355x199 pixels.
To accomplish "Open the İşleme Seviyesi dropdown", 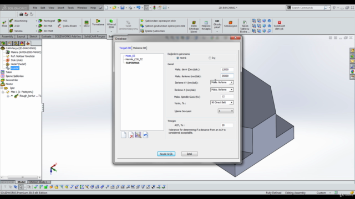I will (226, 111).
